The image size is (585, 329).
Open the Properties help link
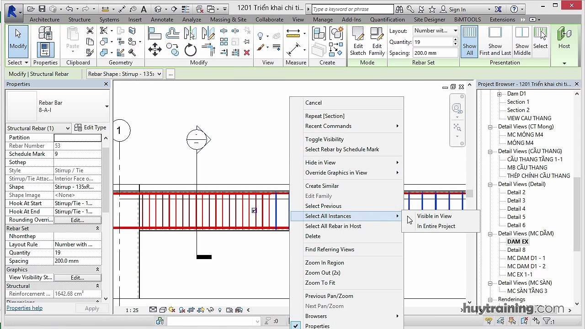click(x=24, y=308)
